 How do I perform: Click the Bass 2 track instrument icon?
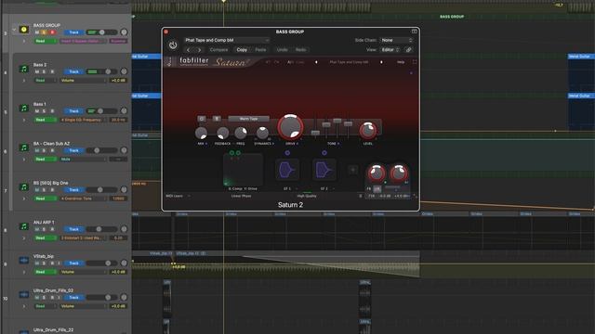pyautogui.click(x=24, y=69)
